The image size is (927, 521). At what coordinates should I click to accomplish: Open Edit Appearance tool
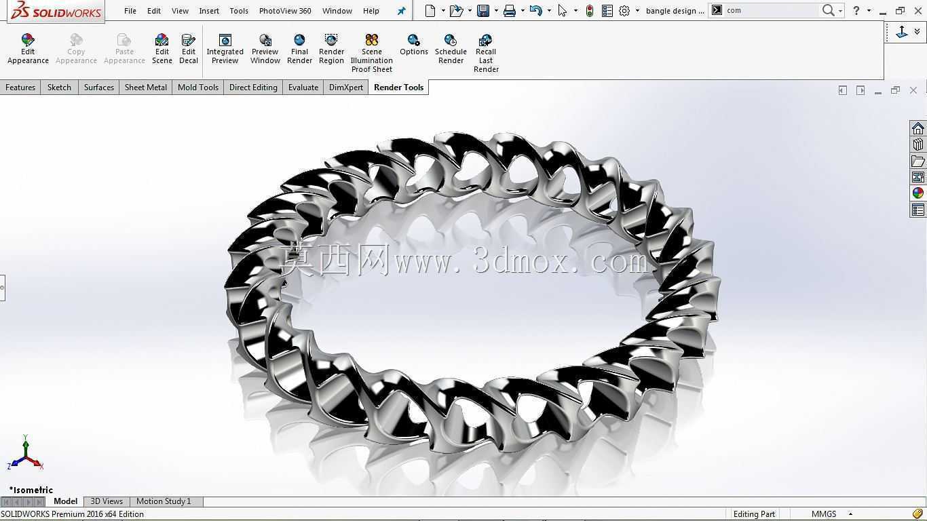pyautogui.click(x=28, y=49)
